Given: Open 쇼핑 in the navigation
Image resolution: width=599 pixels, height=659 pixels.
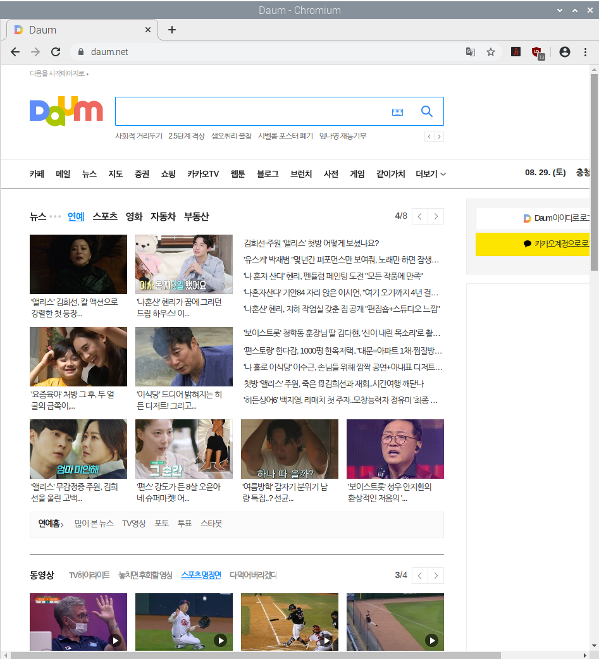Looking at the screenshot, I should point(168,173).
